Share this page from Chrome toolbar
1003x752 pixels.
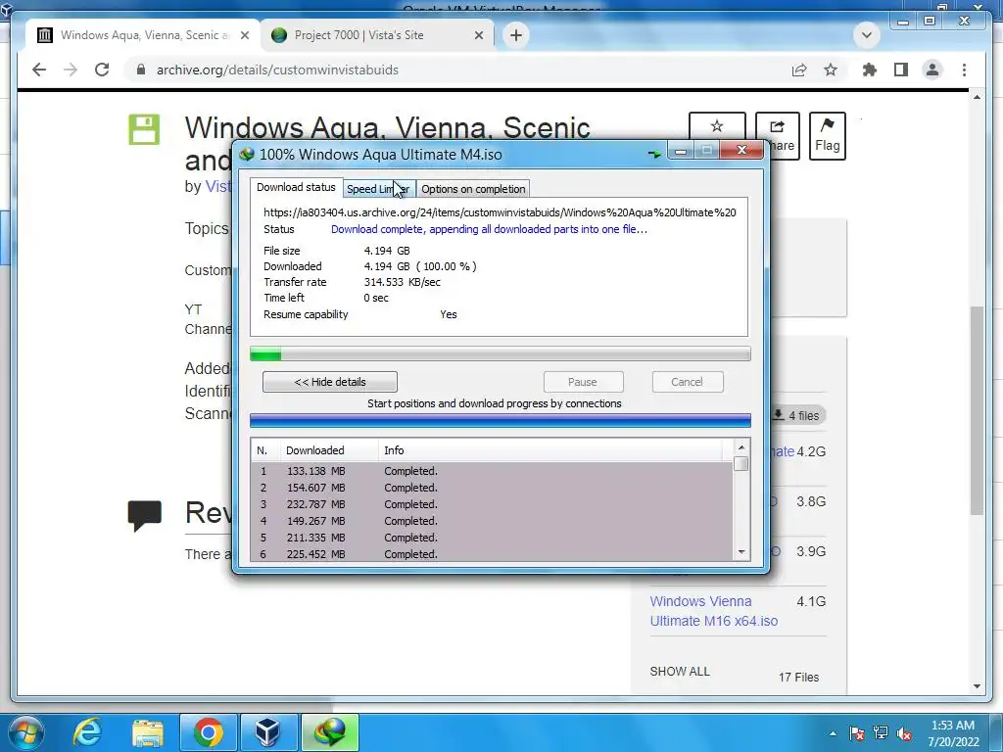(x=799, y=70)
